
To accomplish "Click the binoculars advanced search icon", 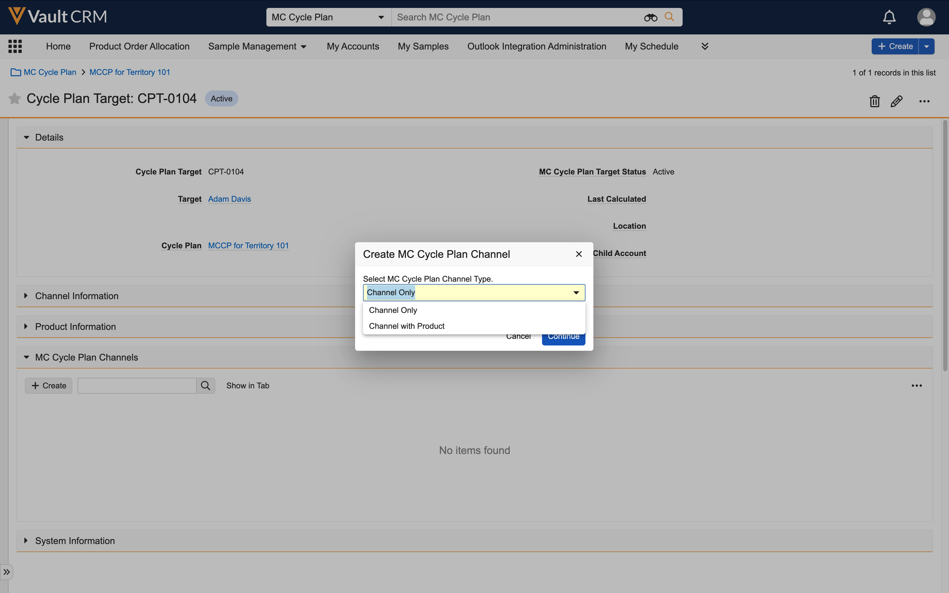I will click(x=650, y=17).
